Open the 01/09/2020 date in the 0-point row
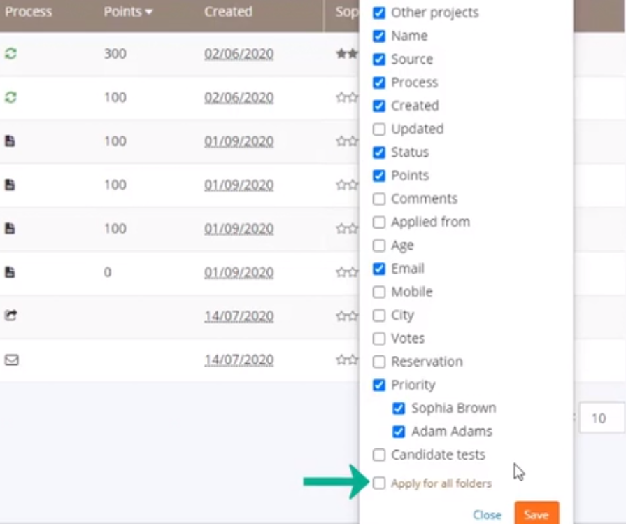 tap(239, 272)
